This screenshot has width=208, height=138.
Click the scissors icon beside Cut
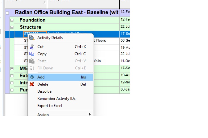(32, 47)
